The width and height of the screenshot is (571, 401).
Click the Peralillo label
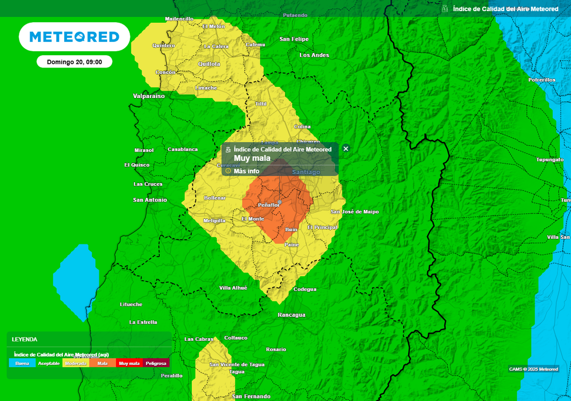tap(172, 375)
